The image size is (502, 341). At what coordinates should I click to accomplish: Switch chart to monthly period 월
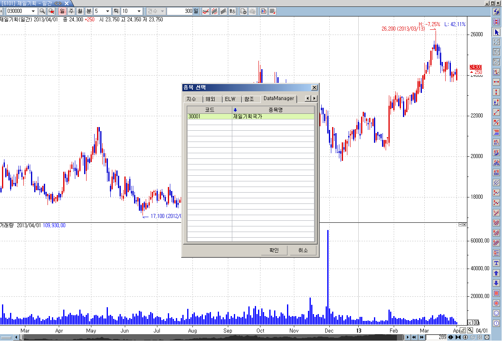point(80,11)
